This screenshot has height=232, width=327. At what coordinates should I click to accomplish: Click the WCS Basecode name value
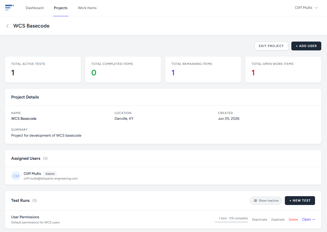(x=24, y=118)
